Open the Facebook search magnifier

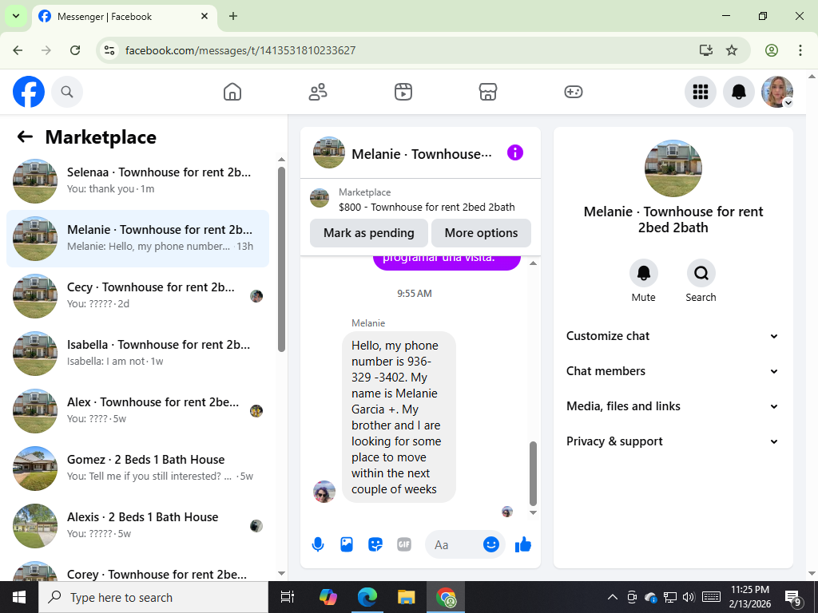pos(67,92)
